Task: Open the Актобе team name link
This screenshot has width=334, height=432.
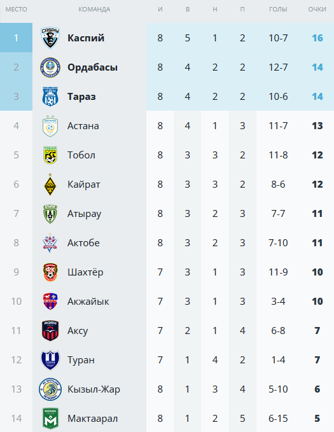Action: pos(83,243)
